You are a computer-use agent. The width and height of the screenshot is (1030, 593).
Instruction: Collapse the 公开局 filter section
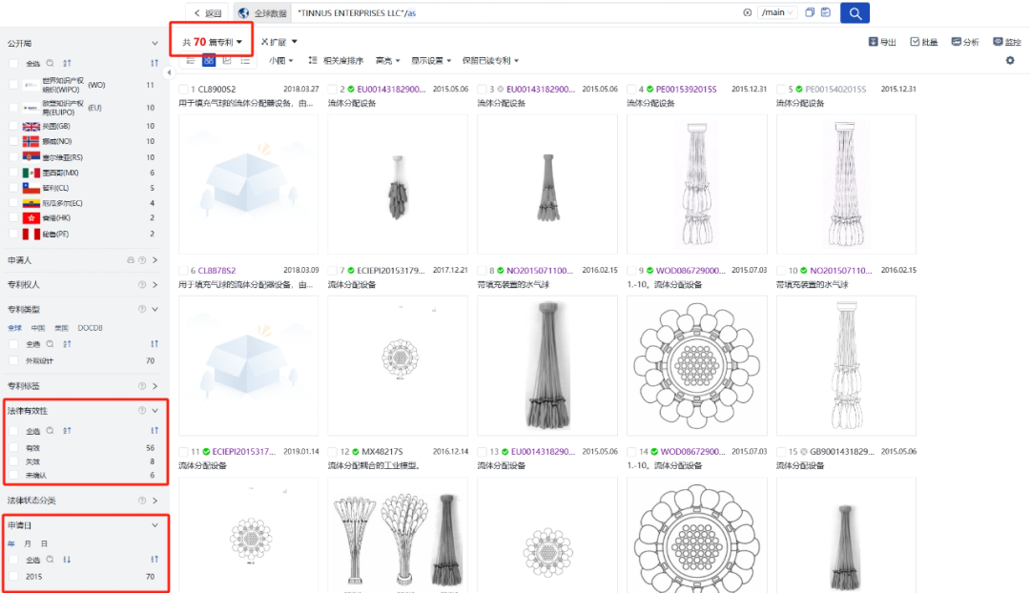[x=154, y=42]
